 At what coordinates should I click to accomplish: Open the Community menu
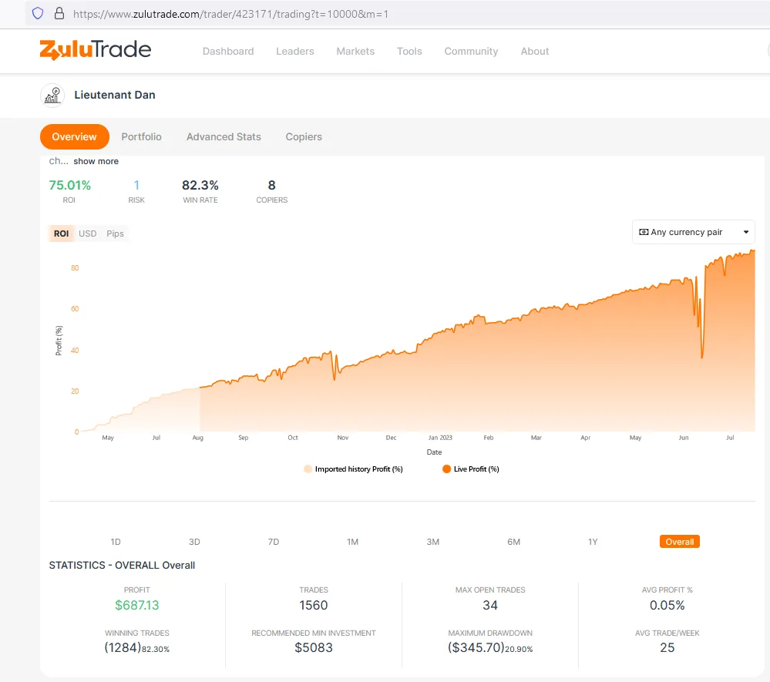[x=472, y=51]
